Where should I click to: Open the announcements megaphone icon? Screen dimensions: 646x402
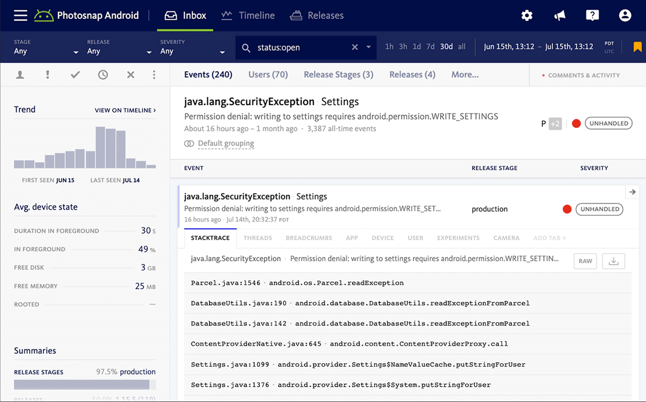tap(560, 16)
